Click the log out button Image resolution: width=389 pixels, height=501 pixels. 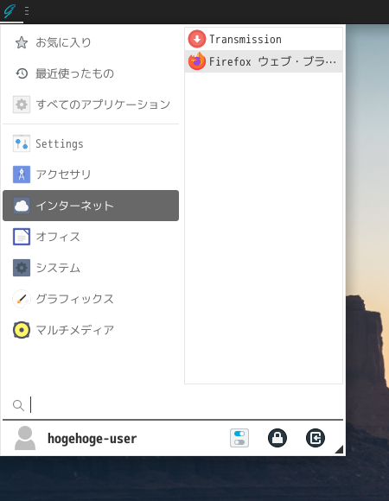pyautogui.click(x=316, y=438)
